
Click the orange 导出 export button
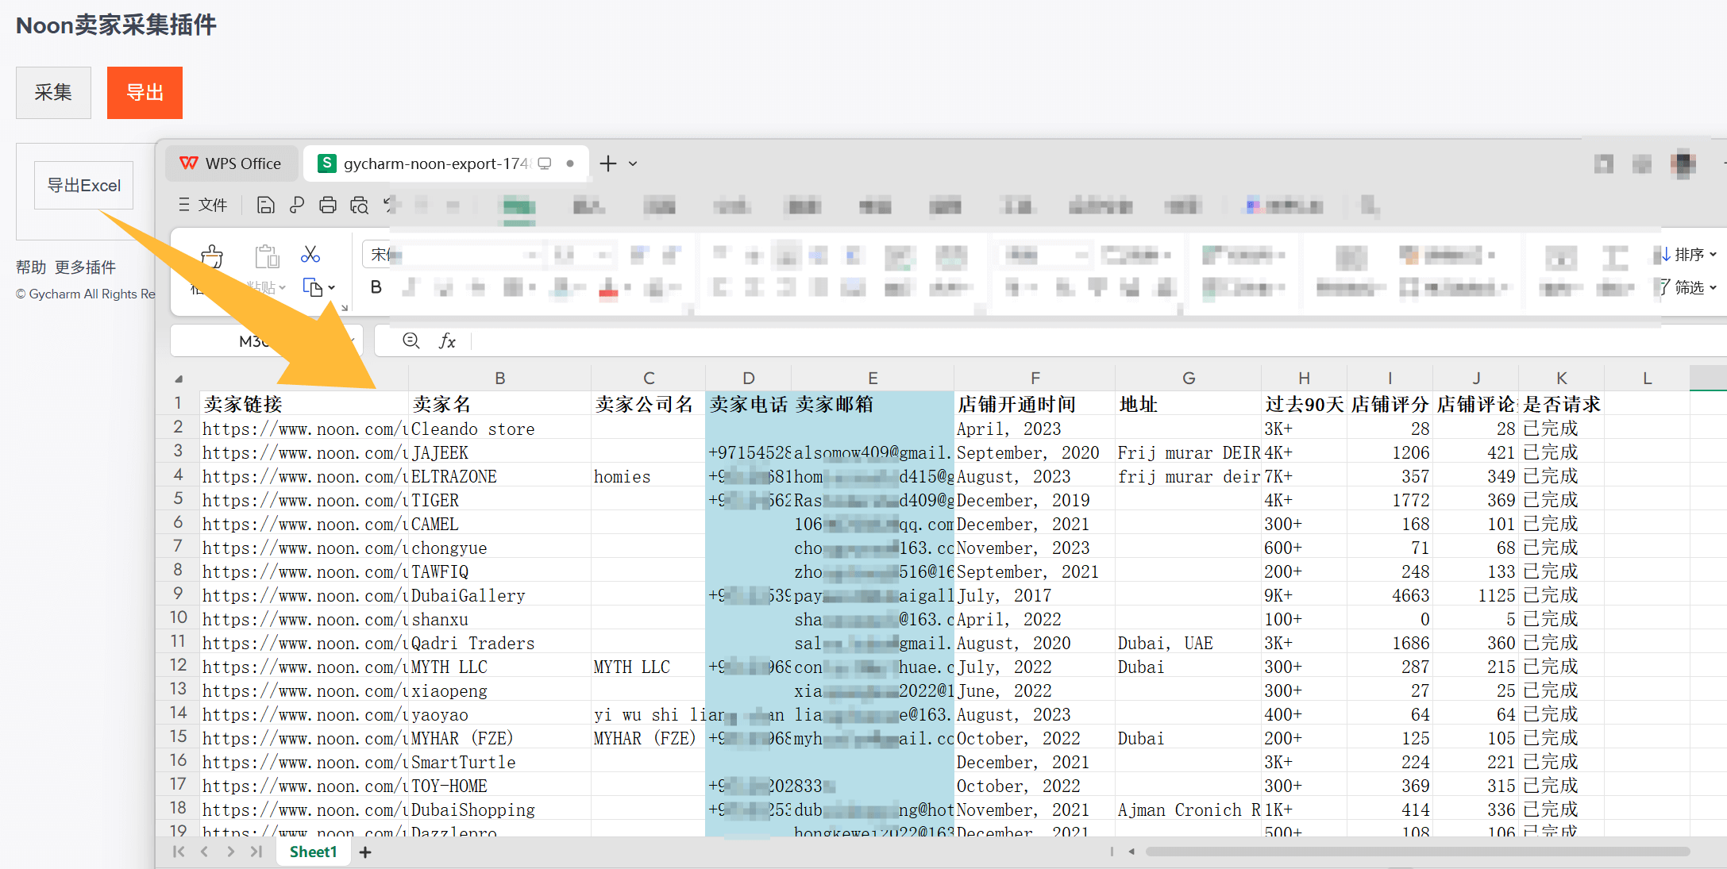[145, 93]
